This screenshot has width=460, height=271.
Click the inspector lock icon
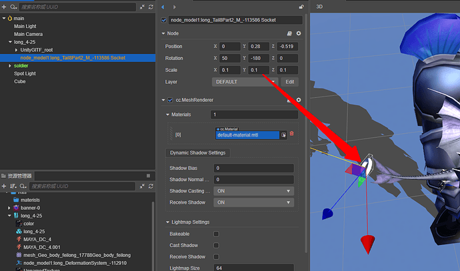303,6
